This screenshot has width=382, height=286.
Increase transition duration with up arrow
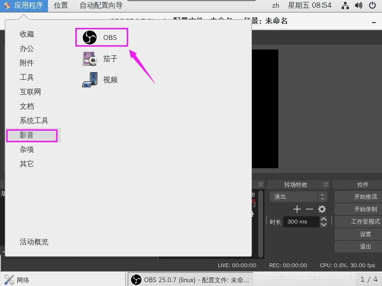(x=323, y=219)
